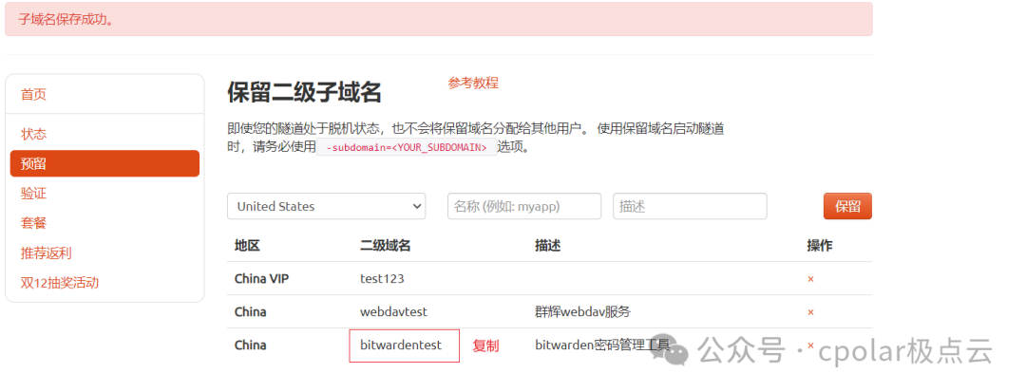The width and height of the screenshot is (1026, 392).
Task: Go to 首页 in the sidebar
Action: point(33,95)
